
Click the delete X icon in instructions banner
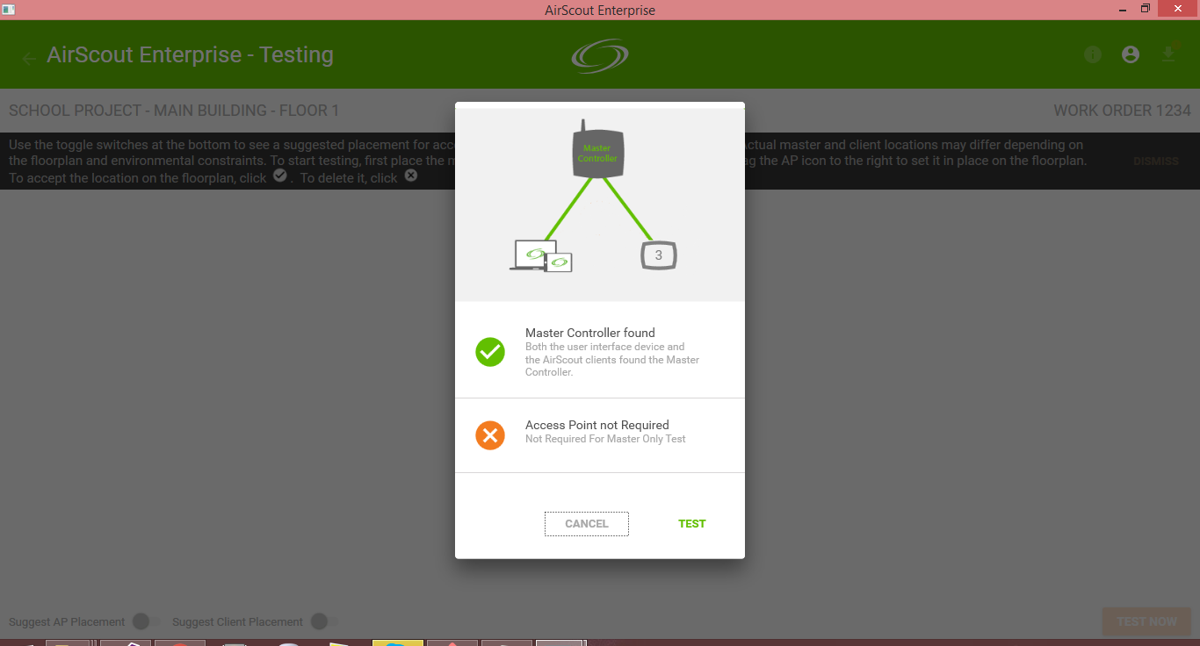tap(411, 176)
